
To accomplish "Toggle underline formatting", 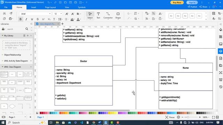I will [x=32, y=19].
